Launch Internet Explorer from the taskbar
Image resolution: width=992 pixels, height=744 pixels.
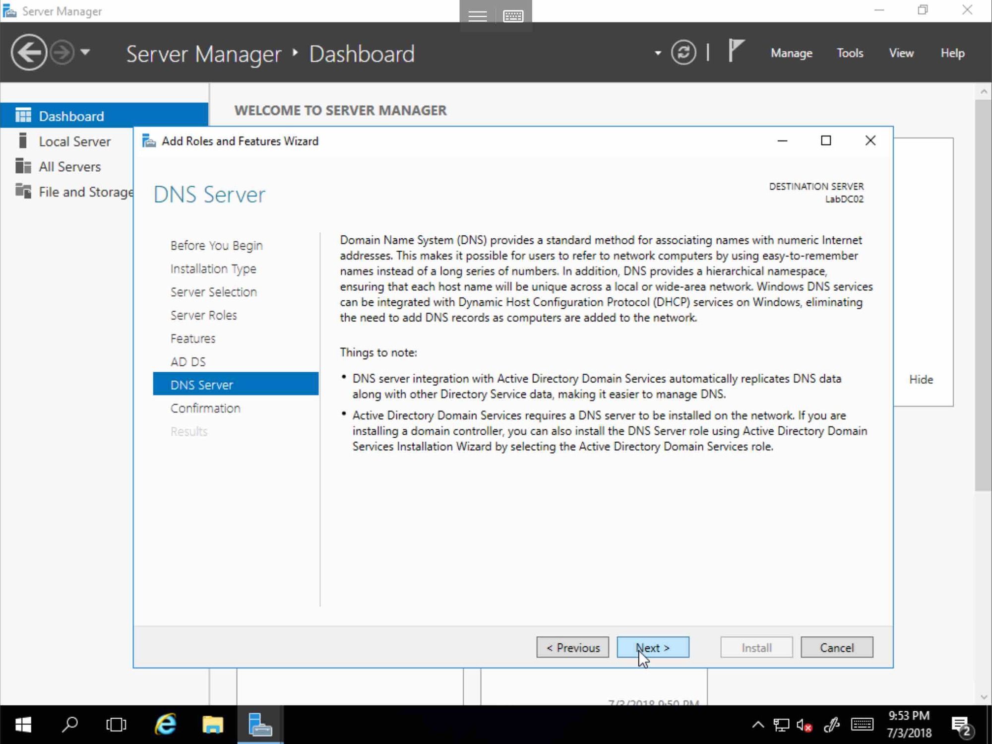(166, 725)
